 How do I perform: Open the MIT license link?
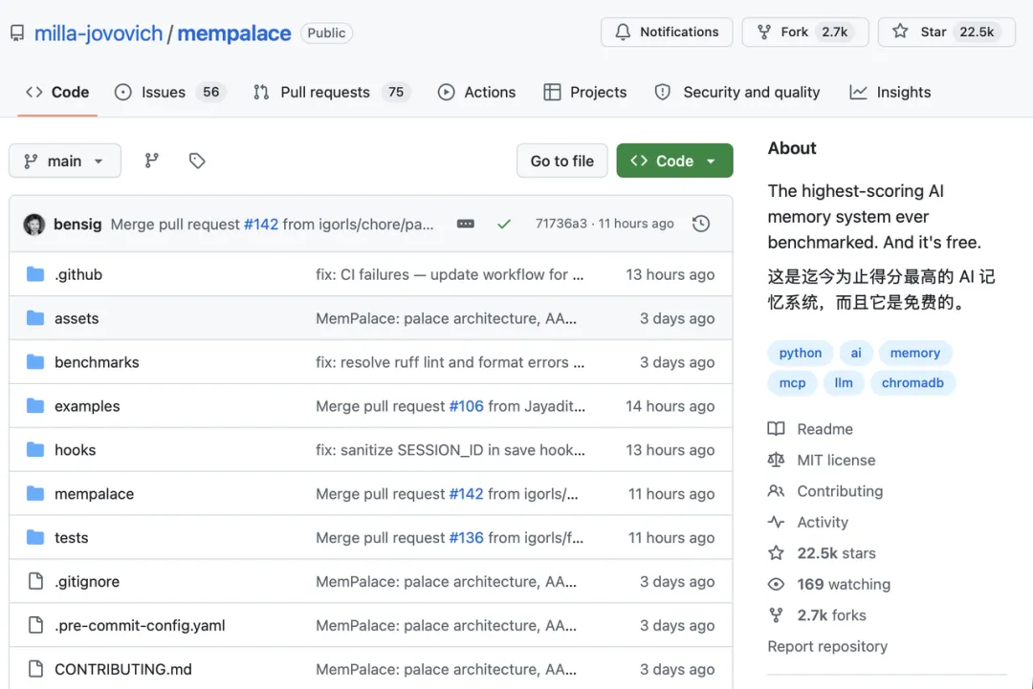point(836,460)
